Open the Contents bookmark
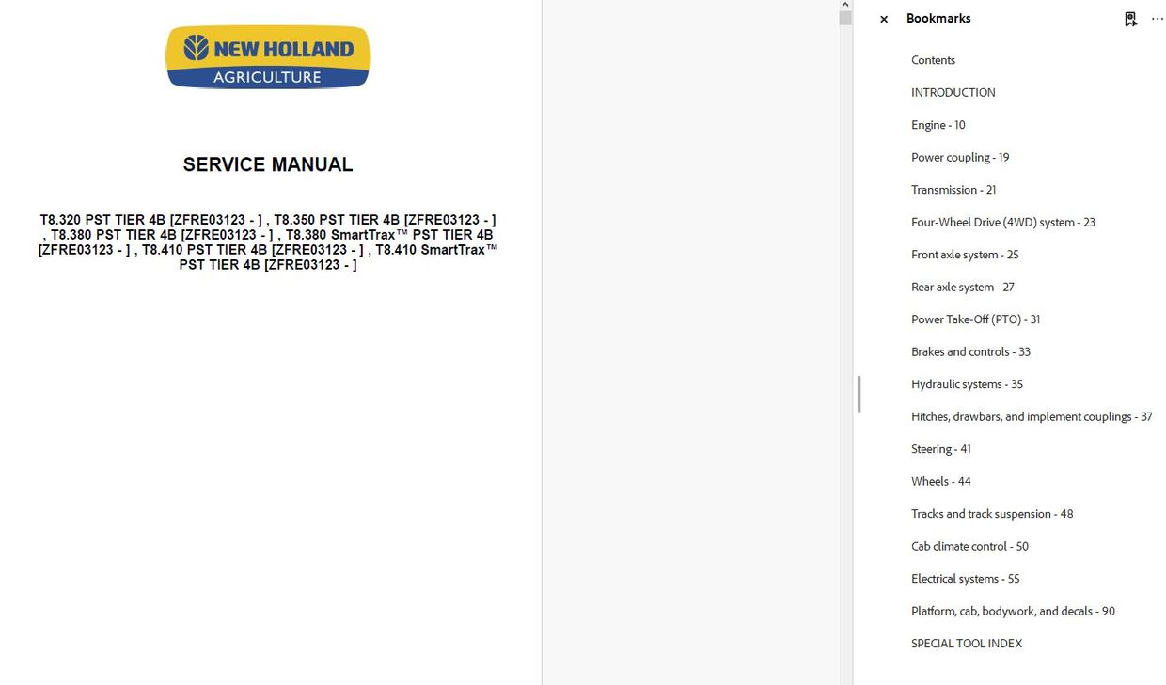This screenshot has height=685, width=1166. tap(933, 60)
